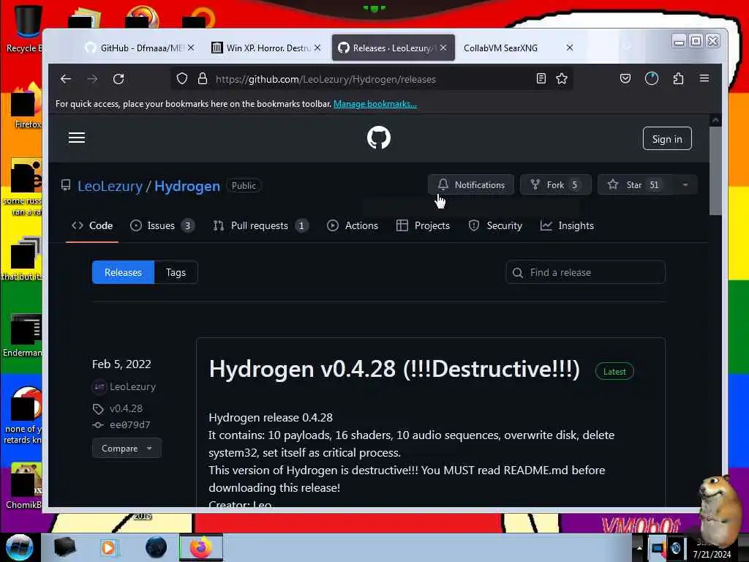Open the Pocket save icon
Screen dimensions: 749x562
[x=625, y=79]
